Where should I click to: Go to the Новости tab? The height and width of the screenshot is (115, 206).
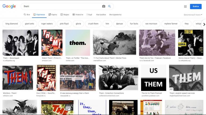(x=78, y=14)
